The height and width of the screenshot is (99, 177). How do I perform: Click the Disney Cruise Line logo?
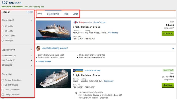coord(83,22)
